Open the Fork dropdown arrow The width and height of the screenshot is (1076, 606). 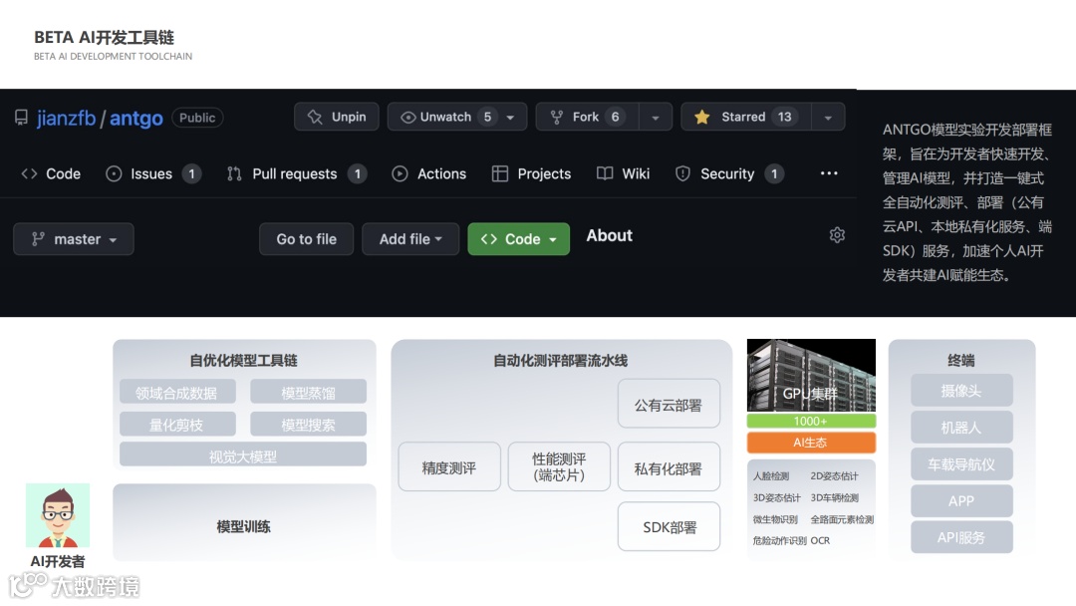click(x=656, y=118)
